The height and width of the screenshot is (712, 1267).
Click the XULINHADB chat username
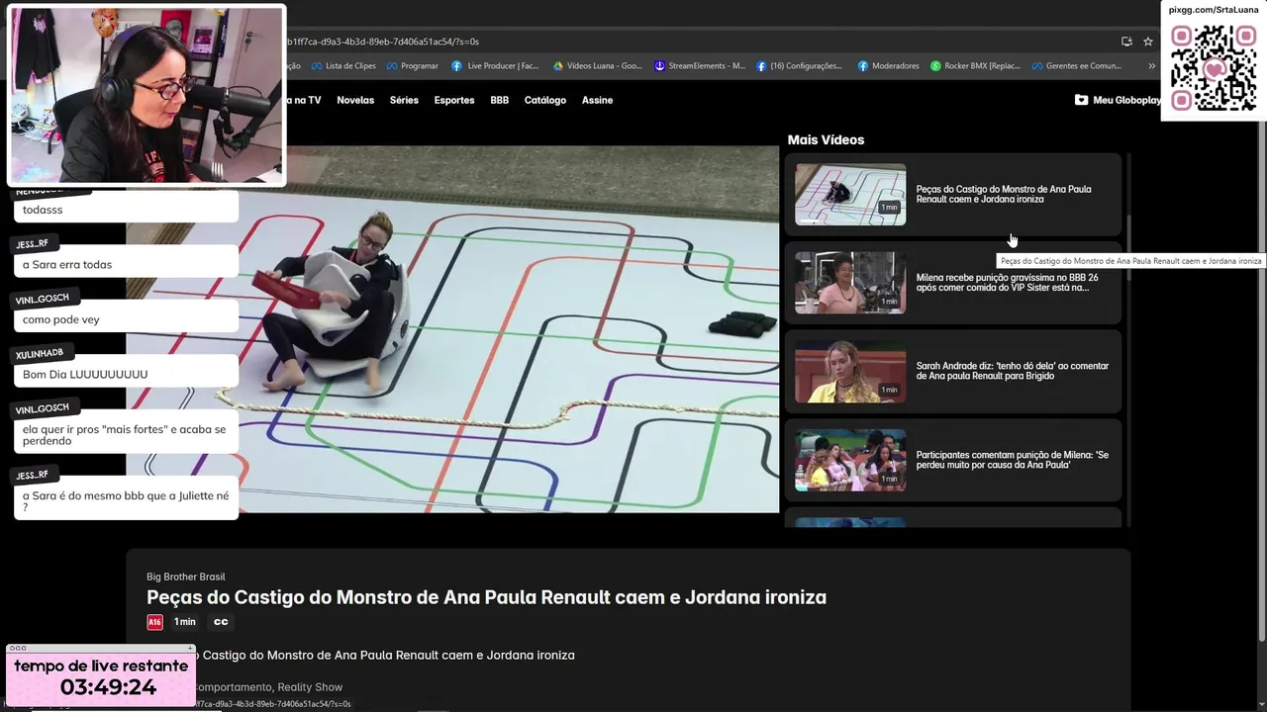point(40,353)
